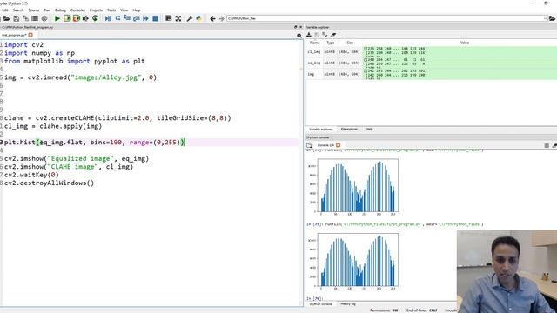Browse a working directory folder icon
The image size is (557, 313).
coord(553,18)
